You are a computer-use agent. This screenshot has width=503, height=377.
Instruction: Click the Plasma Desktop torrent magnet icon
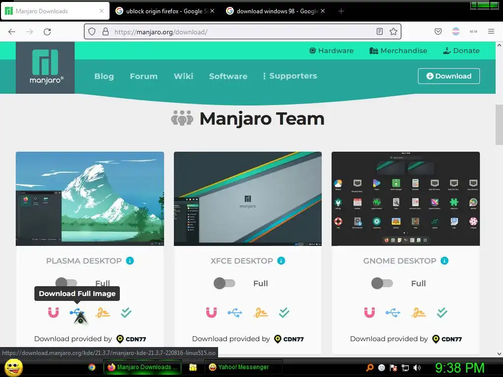53,312
